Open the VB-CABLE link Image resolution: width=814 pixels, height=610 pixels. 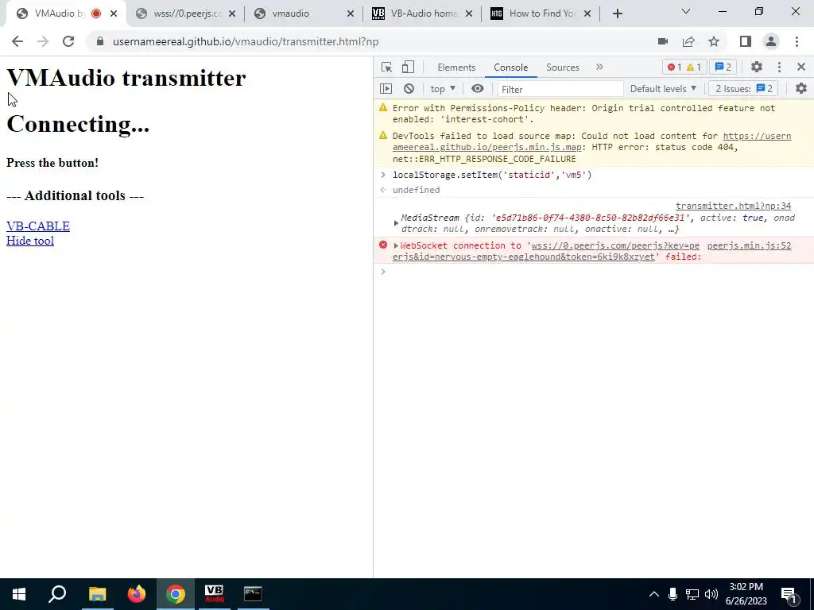click(38, 226)
